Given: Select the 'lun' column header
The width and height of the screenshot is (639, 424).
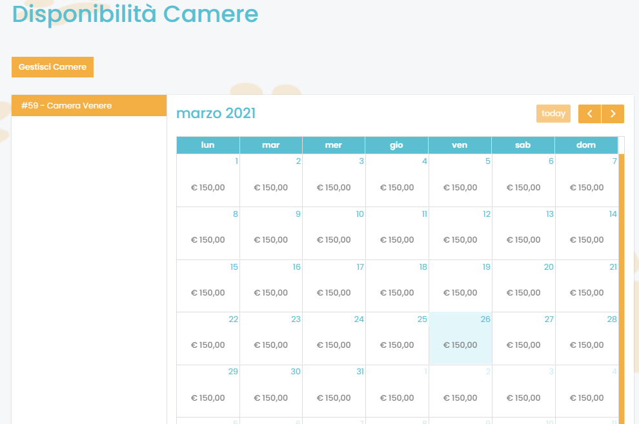Looking at the screenshot, I should (208, 145).
